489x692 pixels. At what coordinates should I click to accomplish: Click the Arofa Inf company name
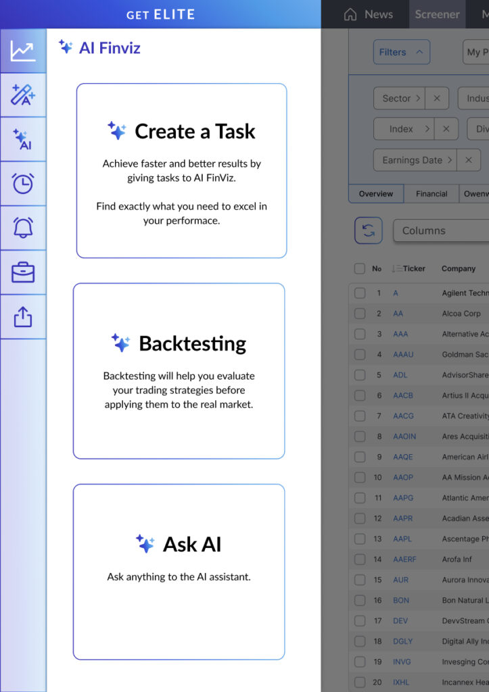457,559
